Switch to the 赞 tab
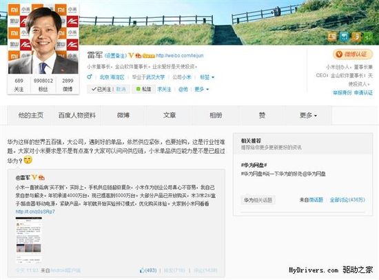This screenshot has height=280, width=379. pos(262,115)
